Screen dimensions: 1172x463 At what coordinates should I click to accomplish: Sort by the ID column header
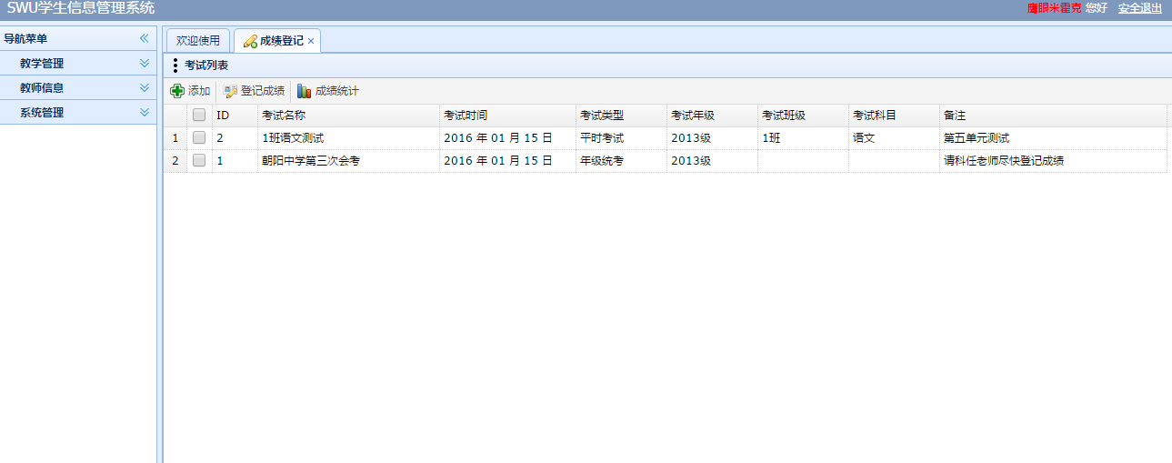pos(235,116)
